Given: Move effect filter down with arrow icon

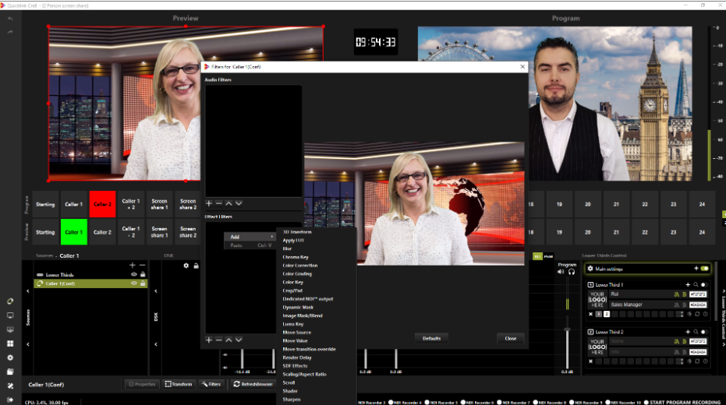Looking at the screenshot, I should click(238, 340).
